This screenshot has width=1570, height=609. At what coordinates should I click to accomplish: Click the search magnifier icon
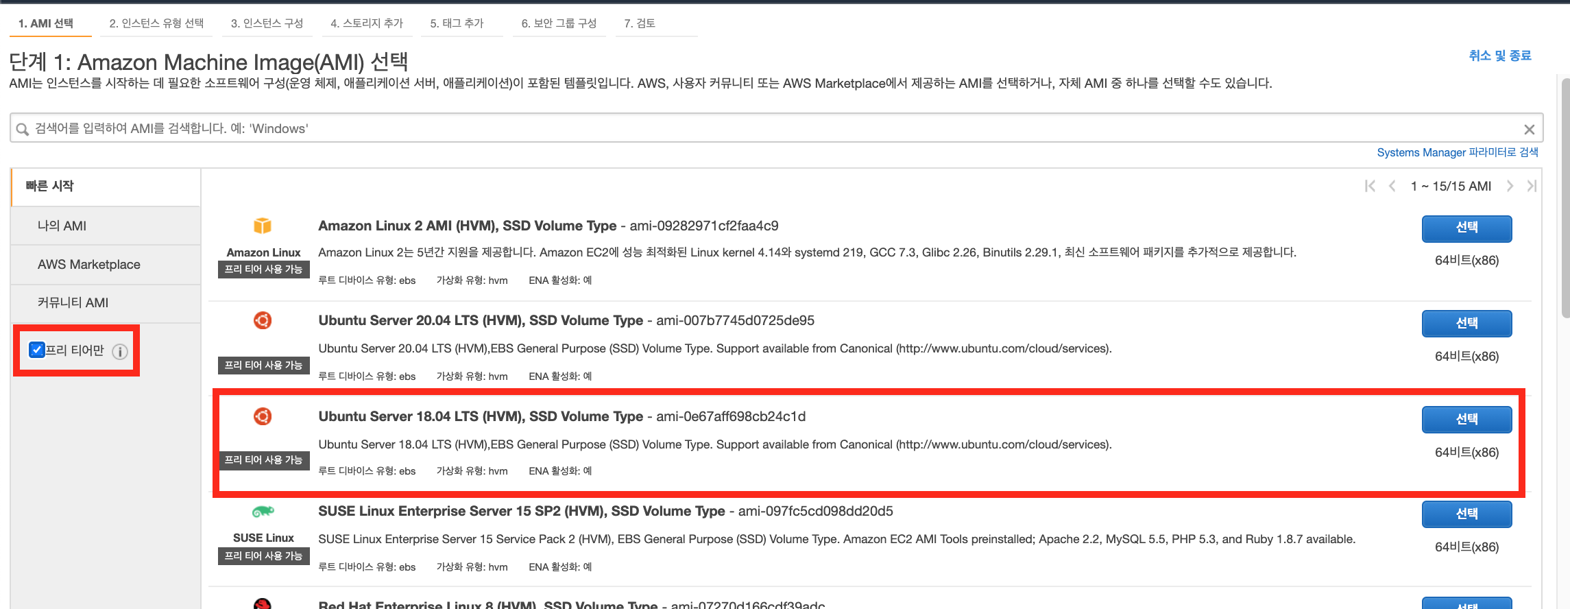coord(23,129)
